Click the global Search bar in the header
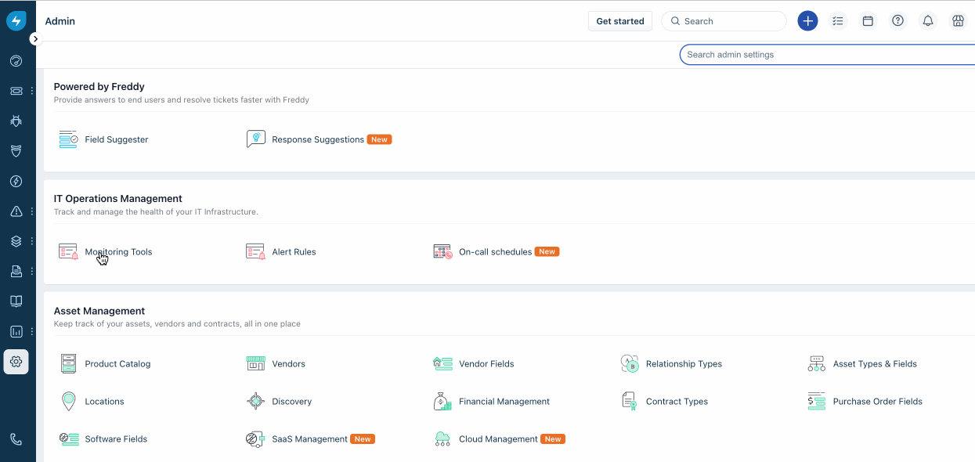Image resolution: width=975 pixels, height=462 pixels. click(x=724, y=20)
